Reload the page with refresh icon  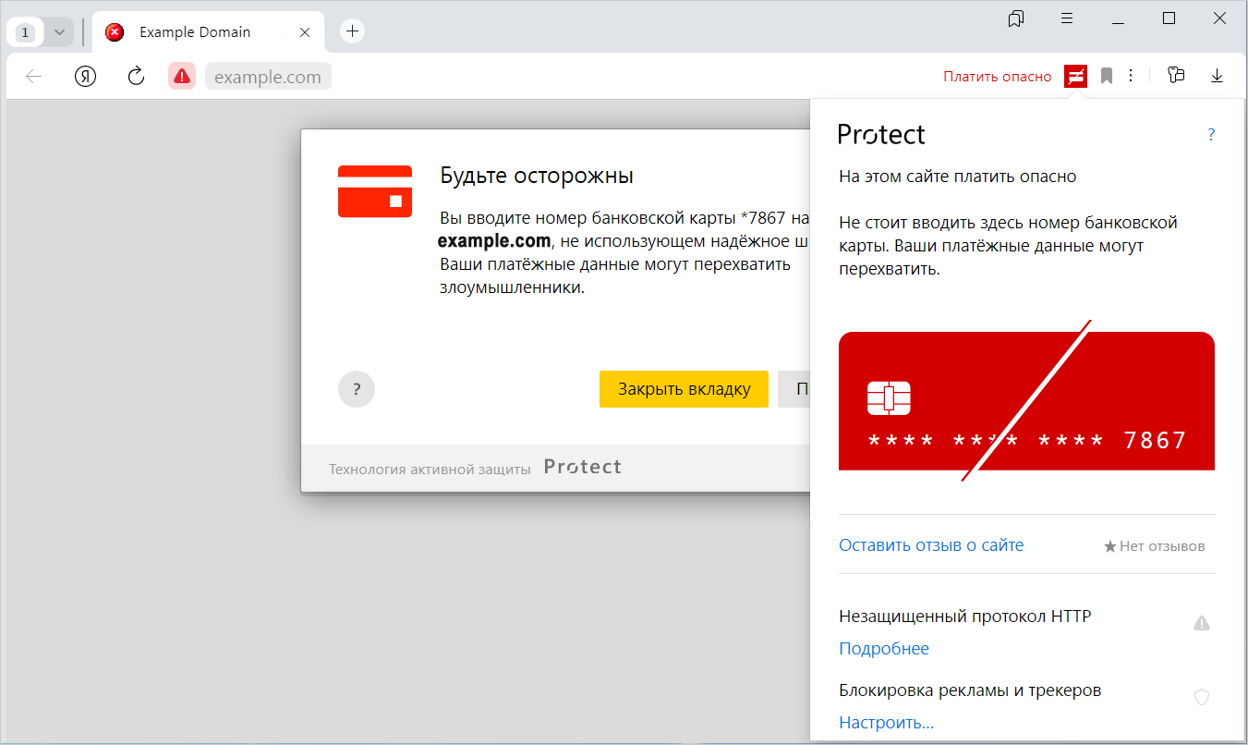point(136,77)
